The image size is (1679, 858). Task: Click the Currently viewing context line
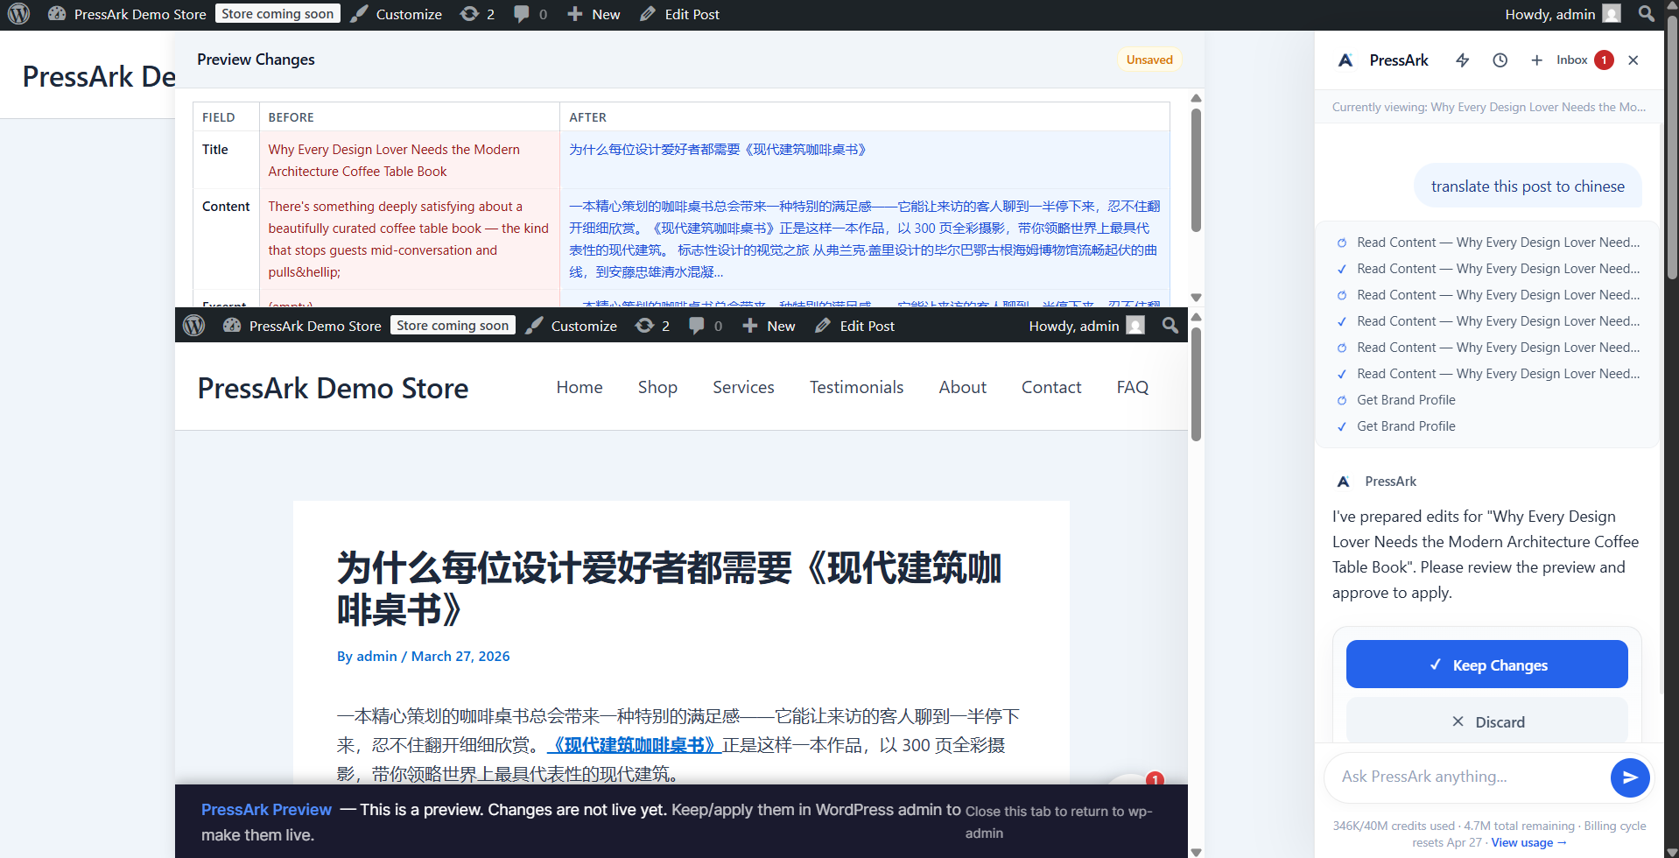point(1488,107)
